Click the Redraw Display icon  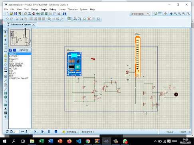155,14
